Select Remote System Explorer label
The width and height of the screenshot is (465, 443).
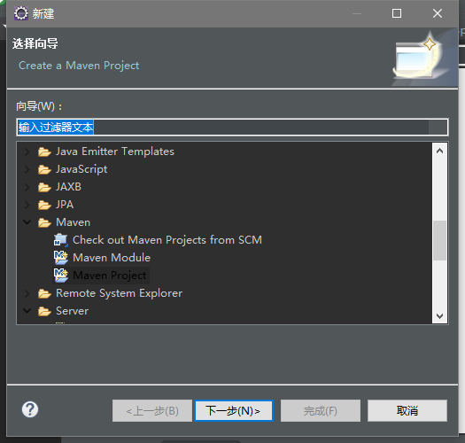pyautogui.click(x=120, y=293)
